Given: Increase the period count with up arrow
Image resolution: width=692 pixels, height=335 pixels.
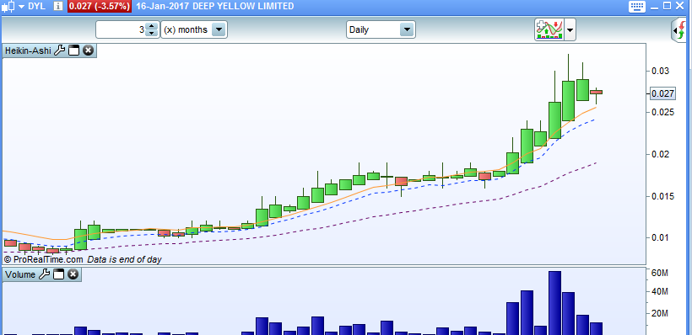Looking at the screenshot, I should point(152,26).
